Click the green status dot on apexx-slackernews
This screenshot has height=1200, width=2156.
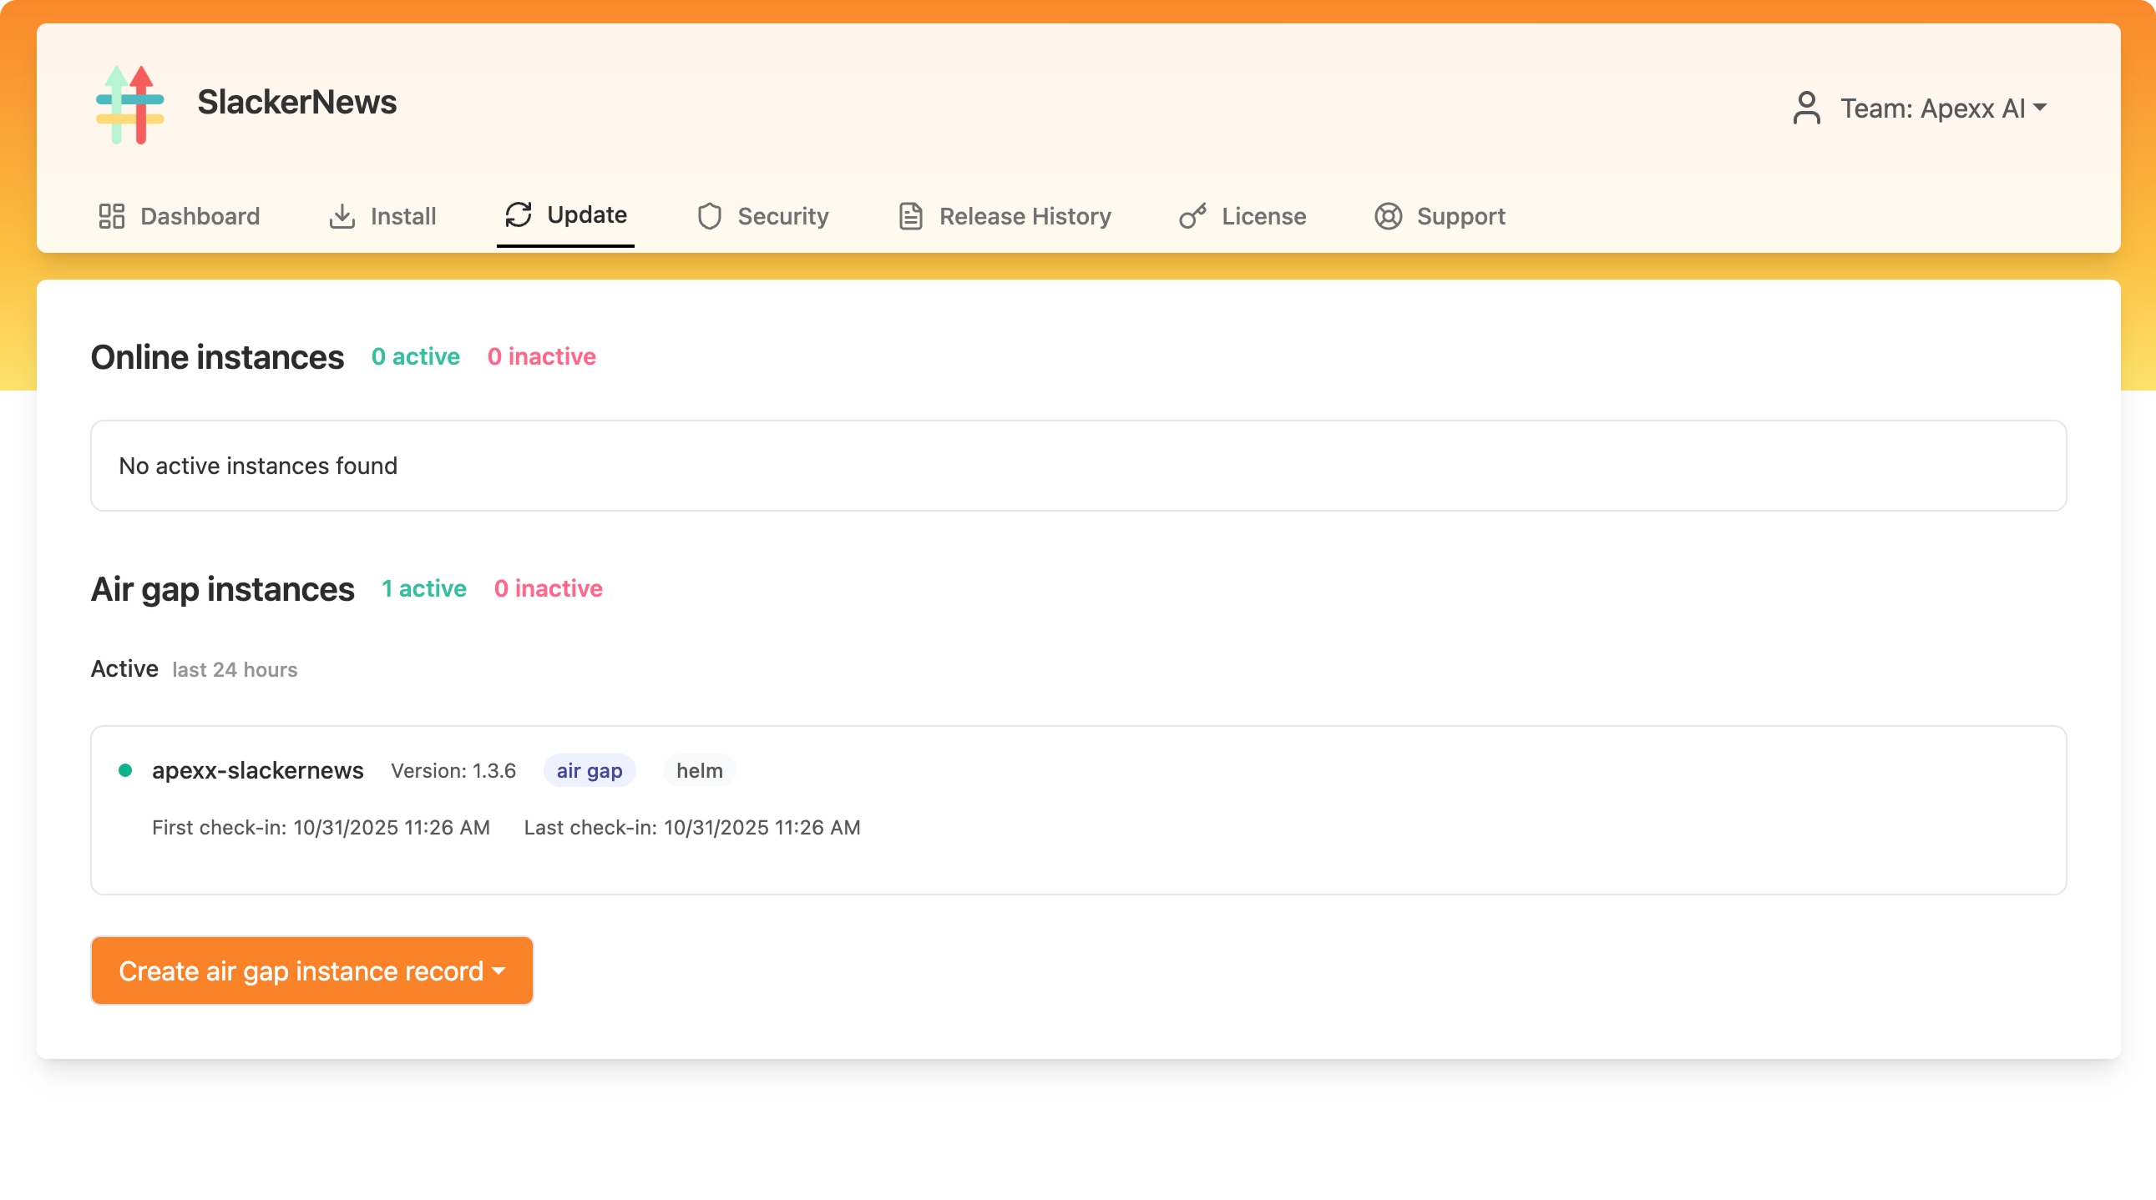pos(126,769)
